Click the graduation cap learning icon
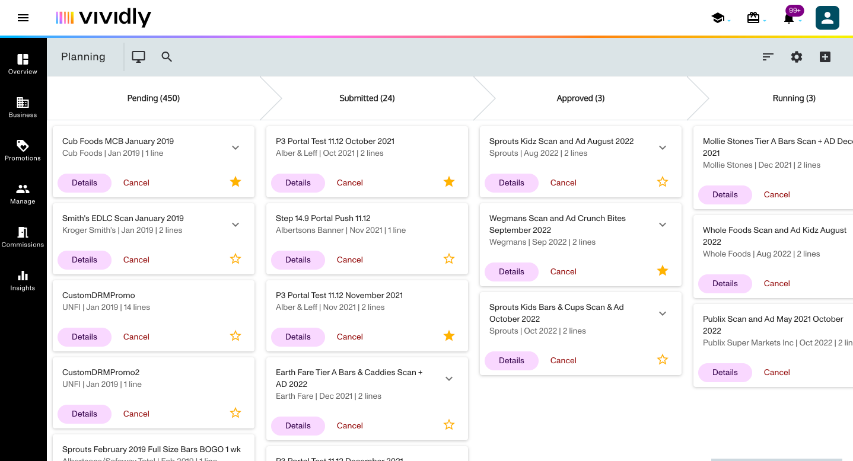This screenshot has height=461, width=853. [718, 18]
